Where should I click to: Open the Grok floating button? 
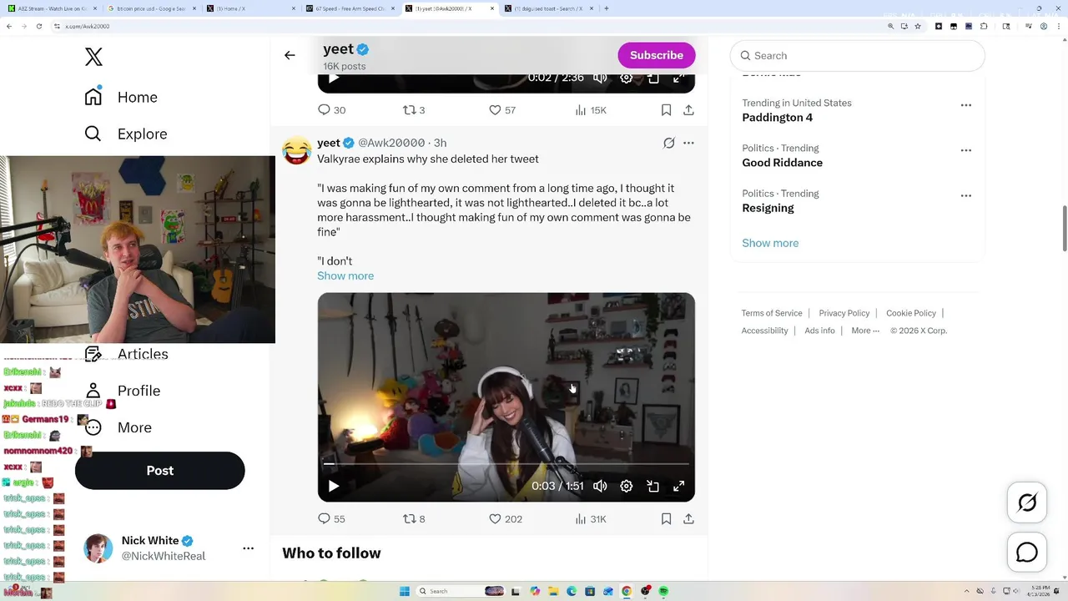coord(1027,503)
